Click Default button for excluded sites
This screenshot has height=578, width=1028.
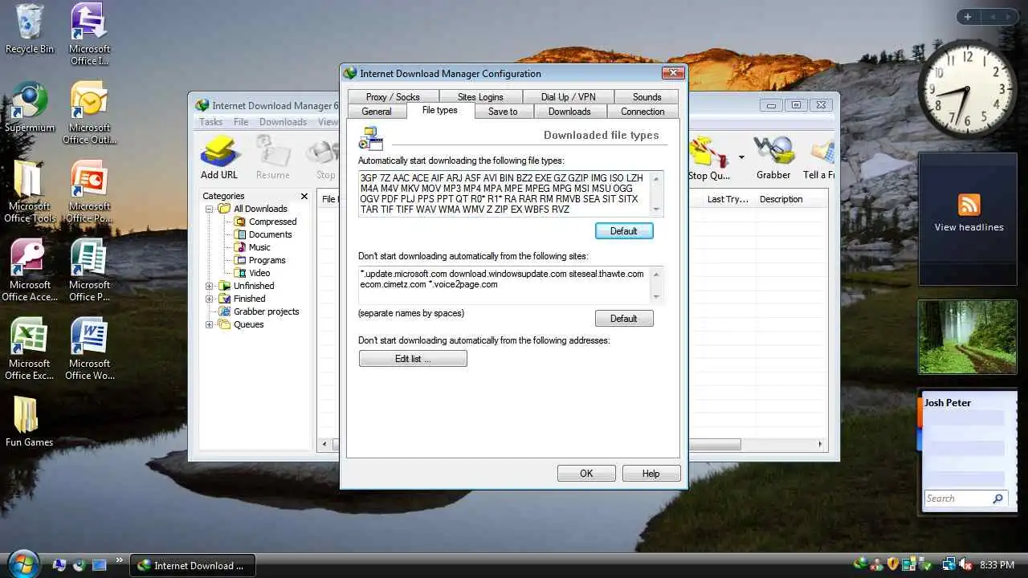[x=624, y=319]
